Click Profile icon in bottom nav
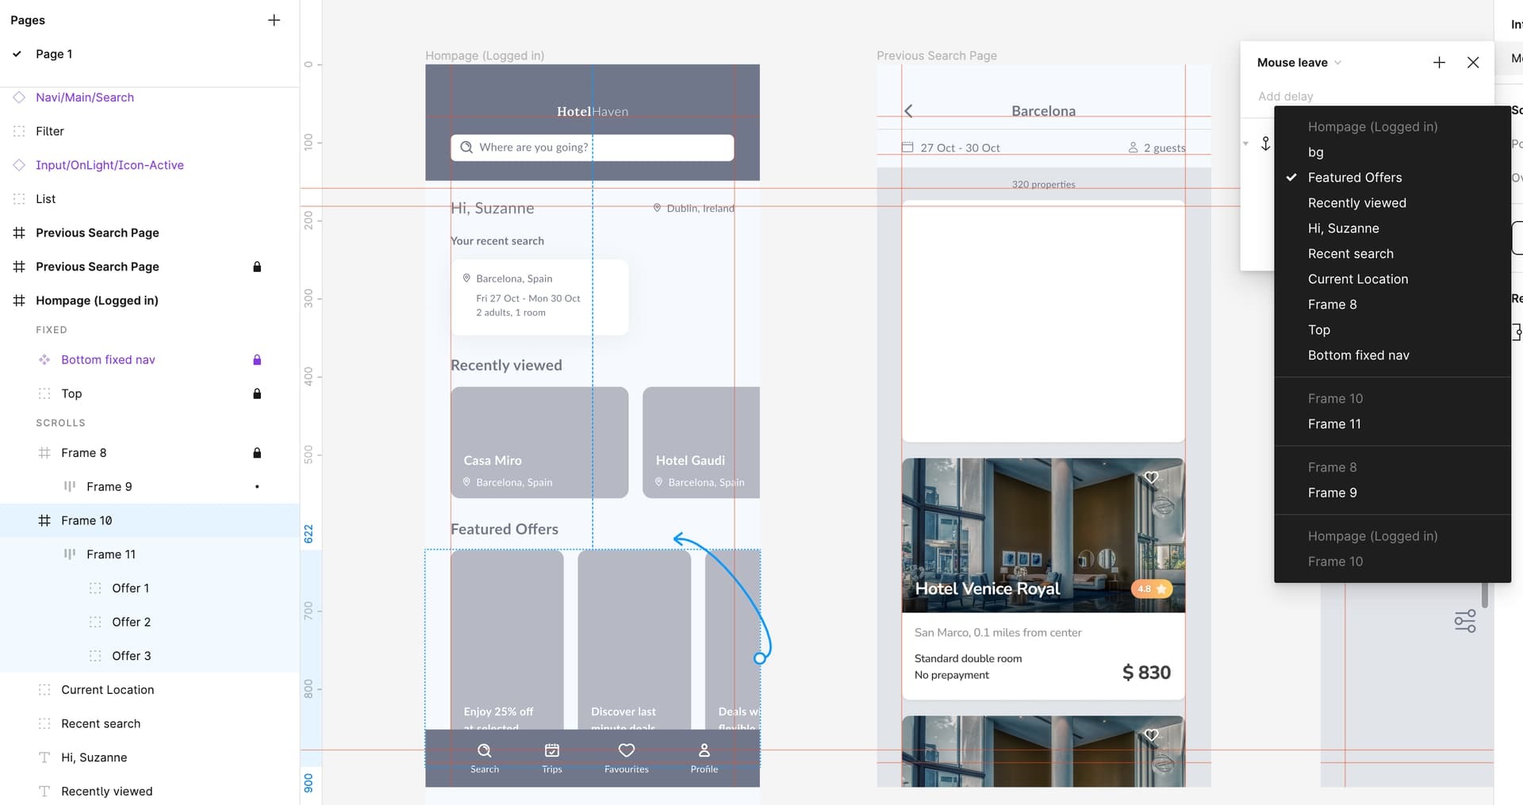Image resolution: width=1523 pixels, height=805 pixels. tap(704, 750)
